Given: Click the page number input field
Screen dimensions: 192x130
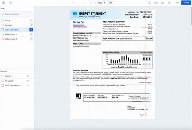Looking at the screenshot, I should click(x=106, y=3).
